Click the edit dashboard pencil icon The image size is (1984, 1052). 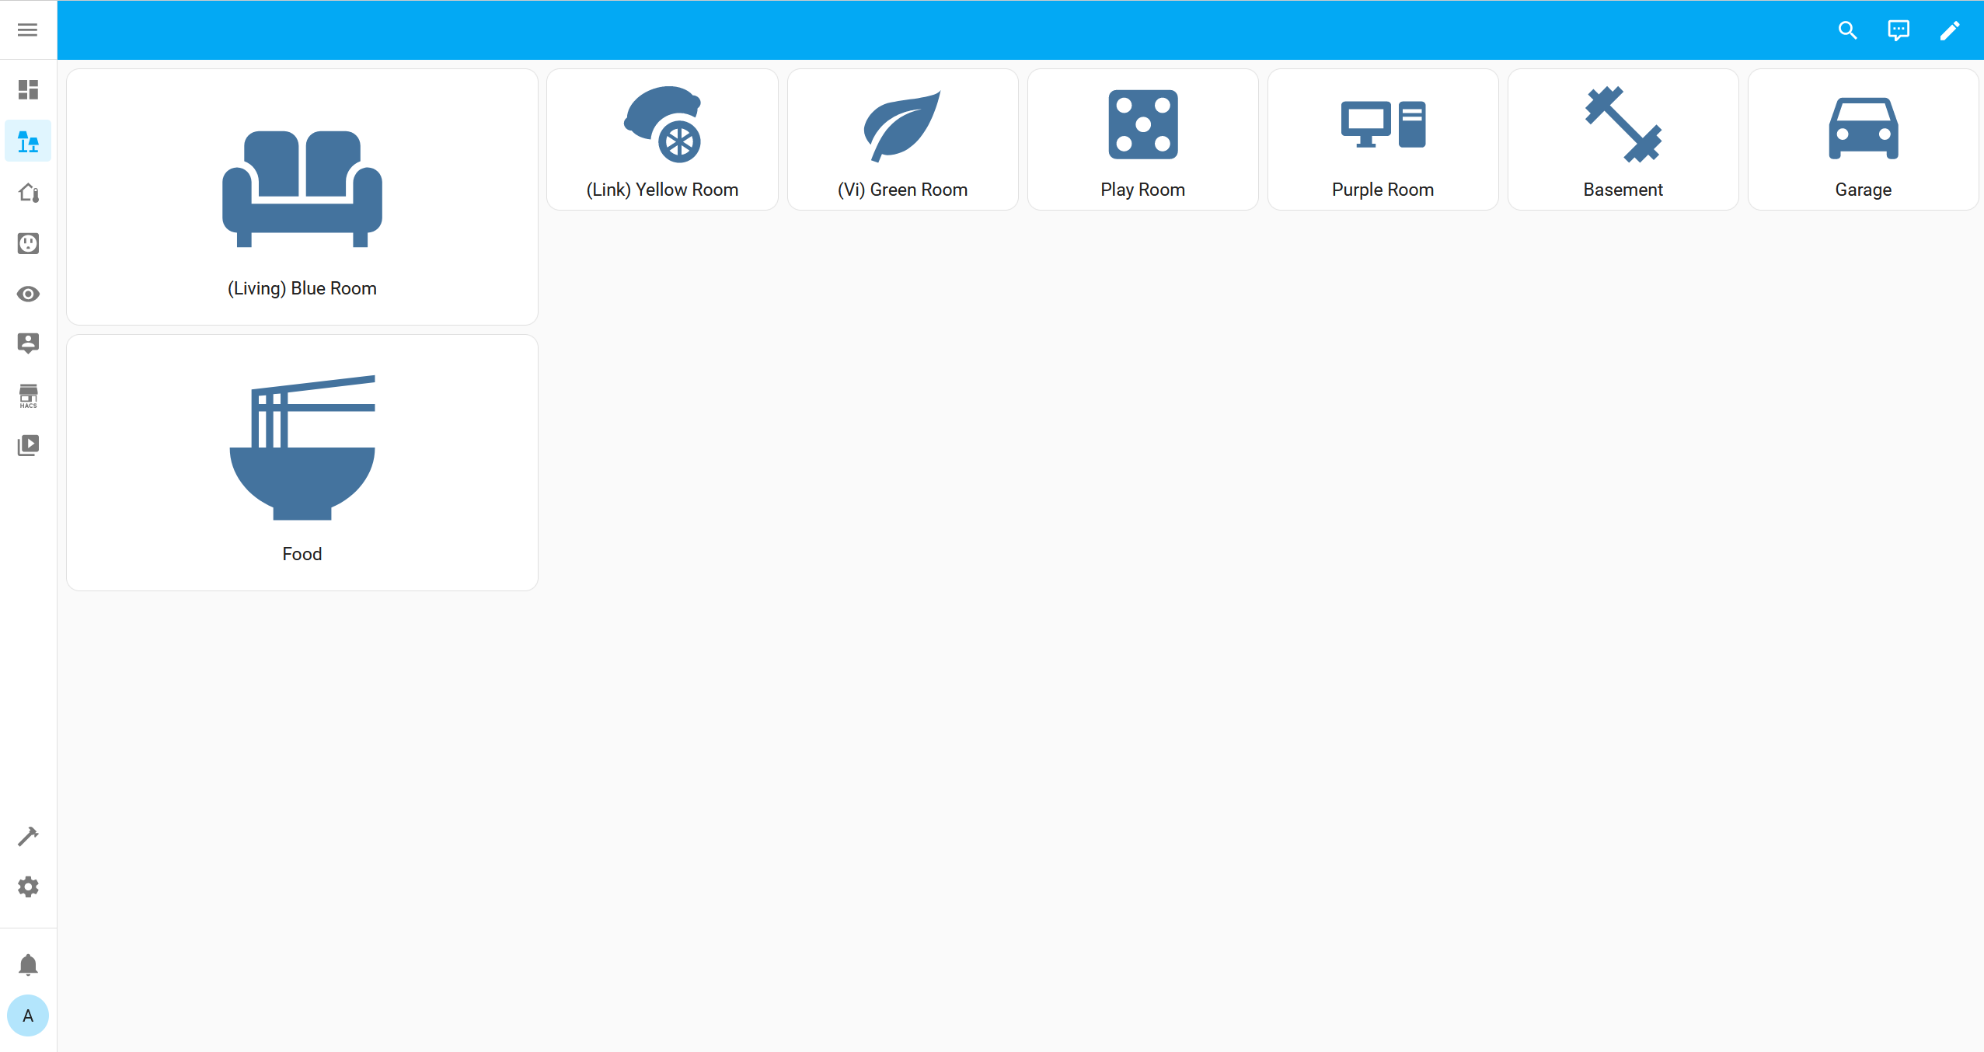[x=1949, y=30]
